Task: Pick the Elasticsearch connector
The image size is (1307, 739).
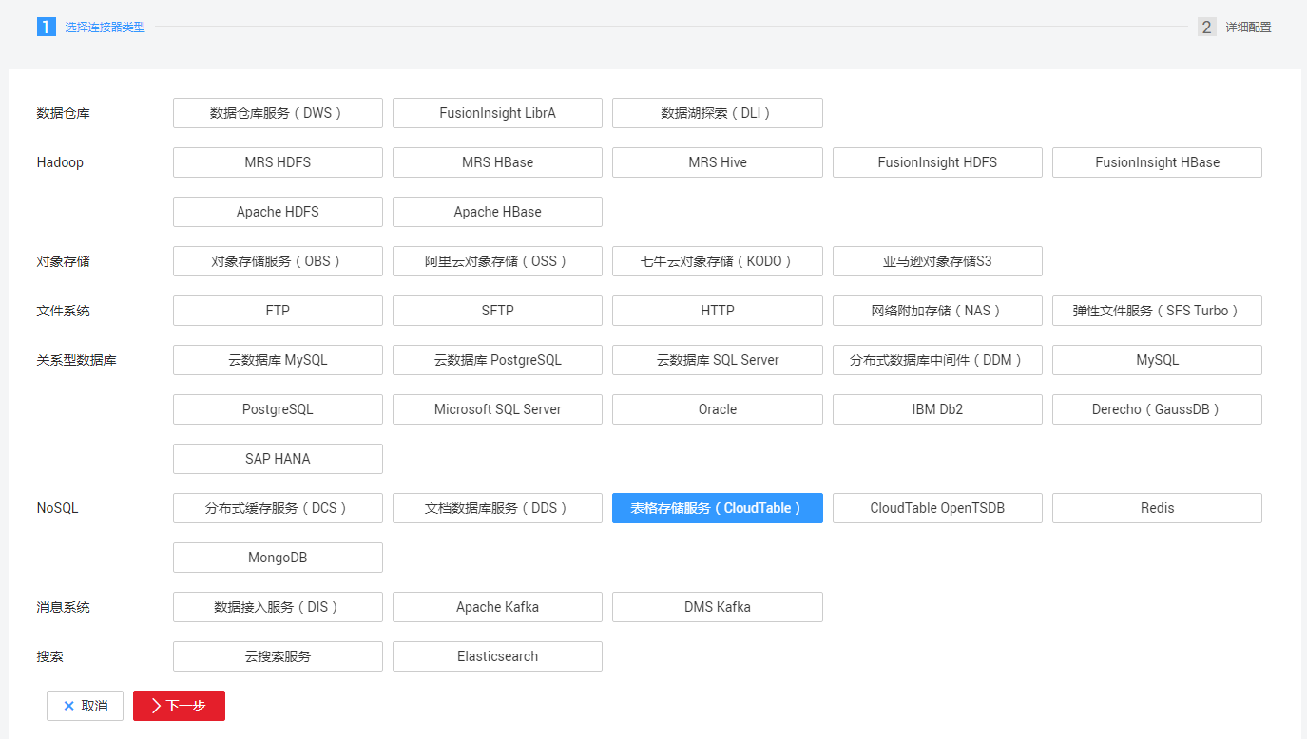Action: [497, 656]
